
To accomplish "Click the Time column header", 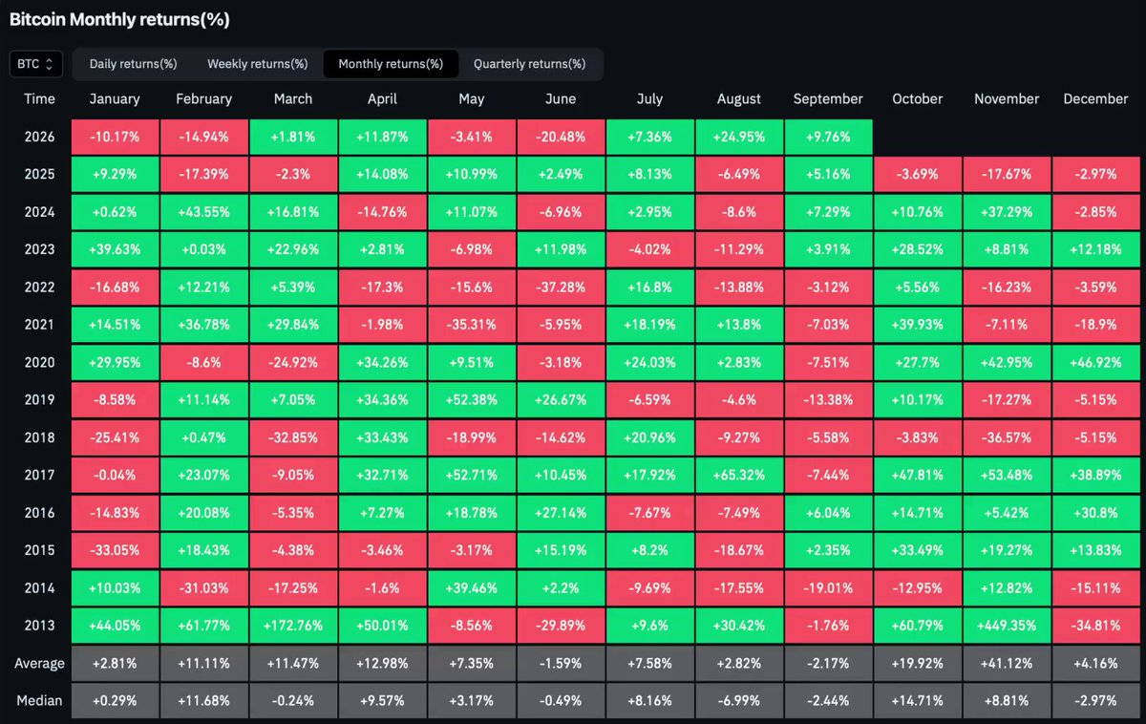I will pos(40,98).
